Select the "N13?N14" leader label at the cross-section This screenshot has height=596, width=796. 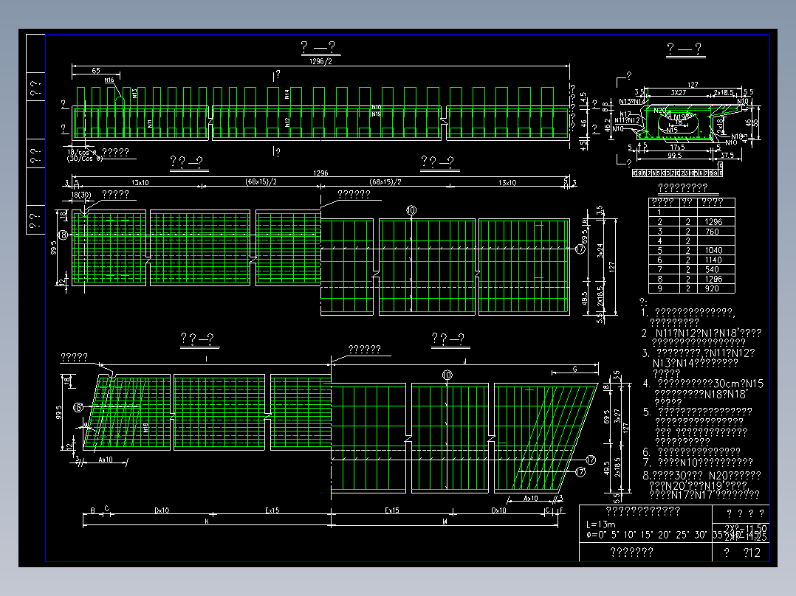click(x=632, y=102)
